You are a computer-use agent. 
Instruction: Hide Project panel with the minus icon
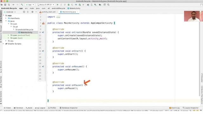point(36,12)
